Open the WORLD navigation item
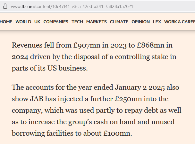The width and height of the screenshot is (195, 144). (x=23, y=22)
